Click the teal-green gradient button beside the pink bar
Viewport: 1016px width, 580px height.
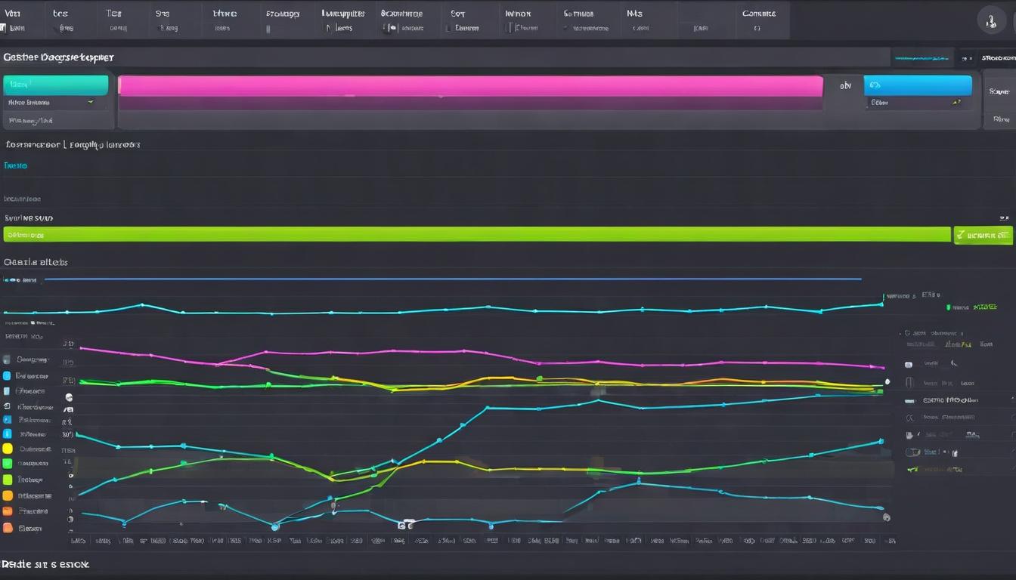tap(56, 85)
